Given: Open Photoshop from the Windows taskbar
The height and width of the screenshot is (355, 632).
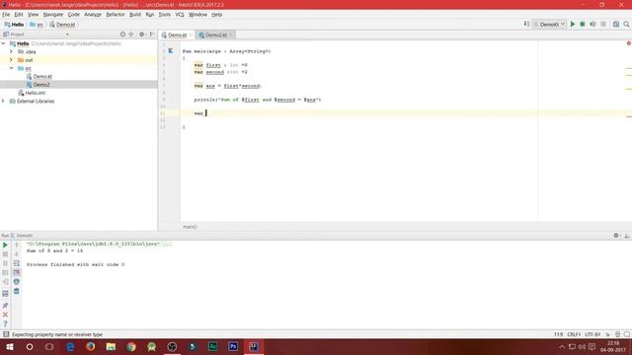Looking at the screenshot, I should pyautogui.click(x=233, y=346).
